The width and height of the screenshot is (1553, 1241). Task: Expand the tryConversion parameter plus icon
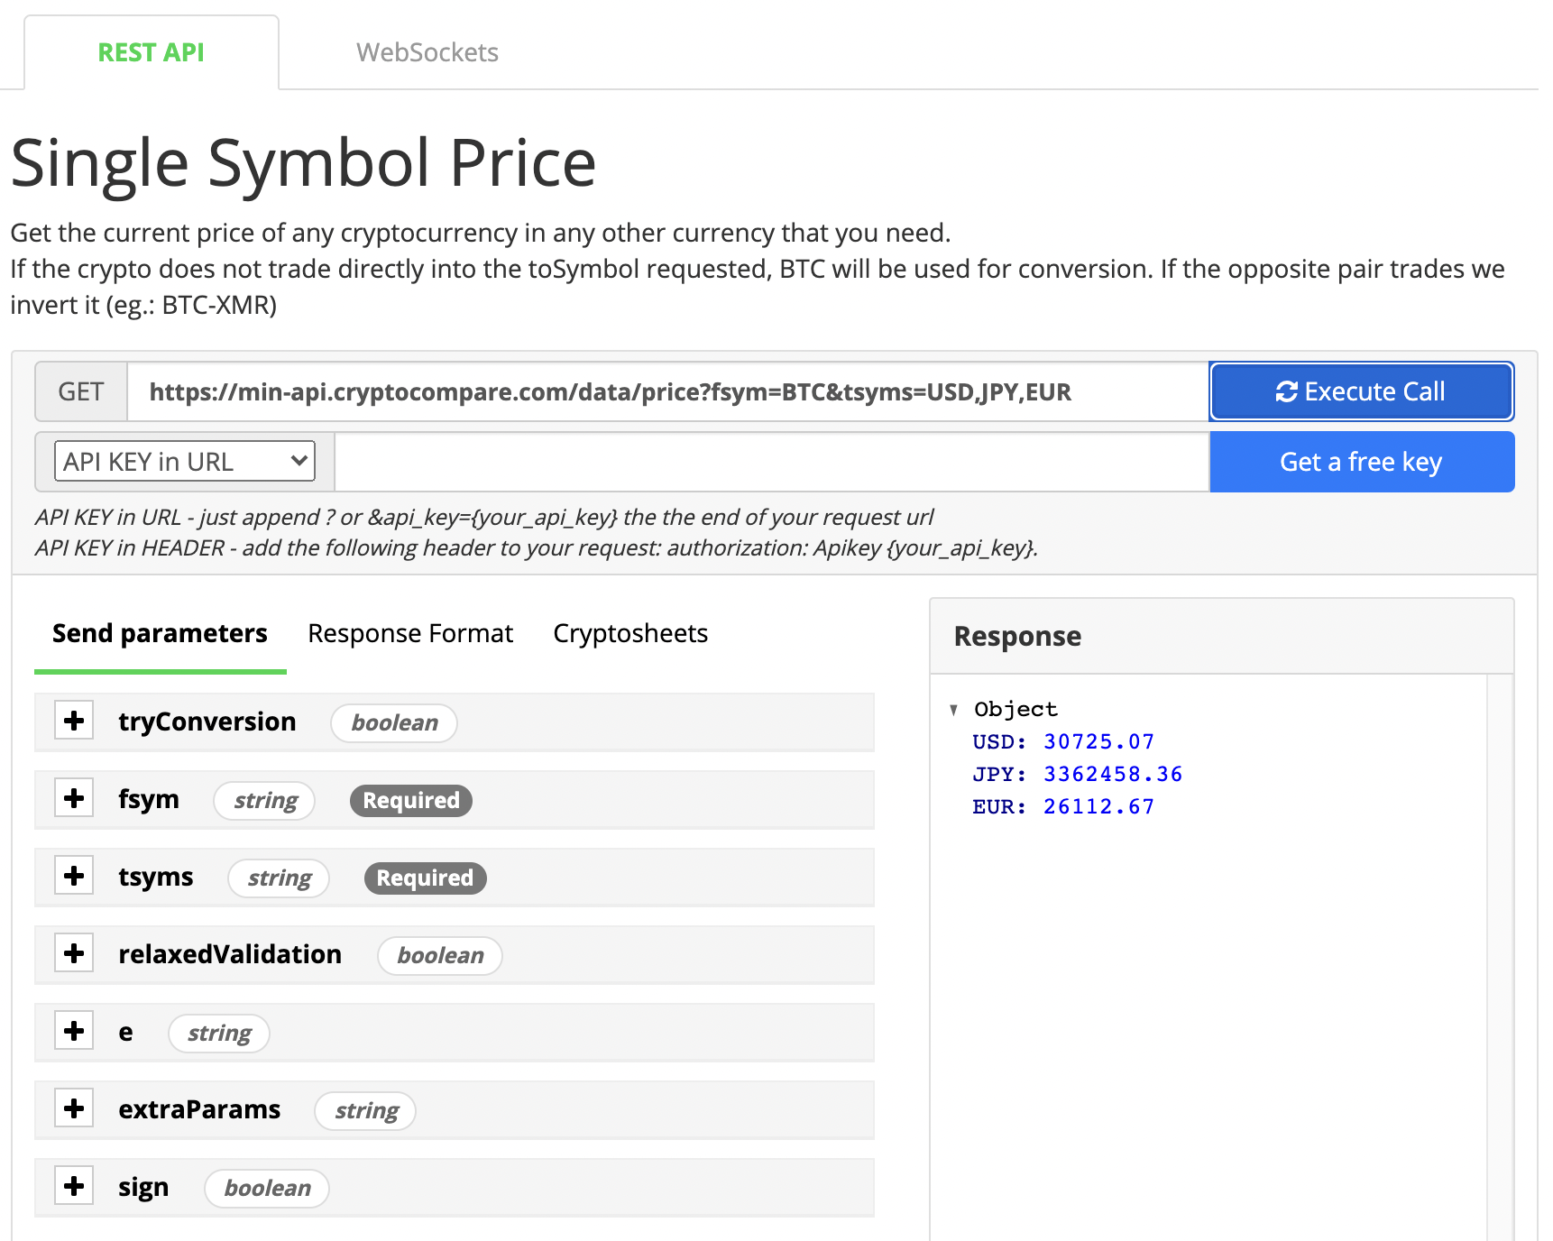tap(74, 721)
